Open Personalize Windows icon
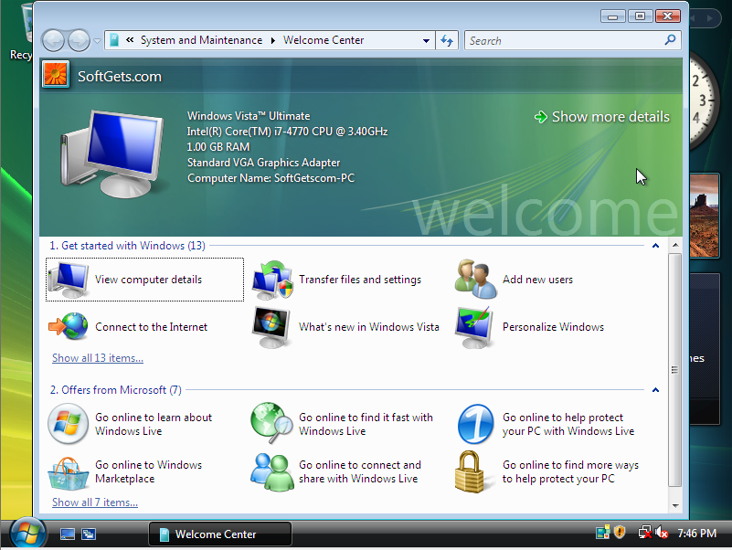732x550 pixels. coord(475,327)
